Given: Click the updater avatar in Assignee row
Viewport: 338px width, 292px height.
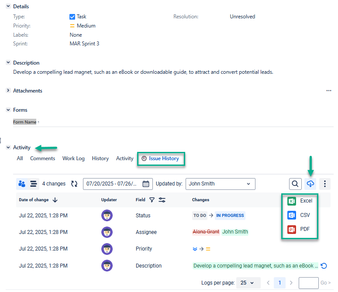Looking at the screenshot, I should click(107, 232).
